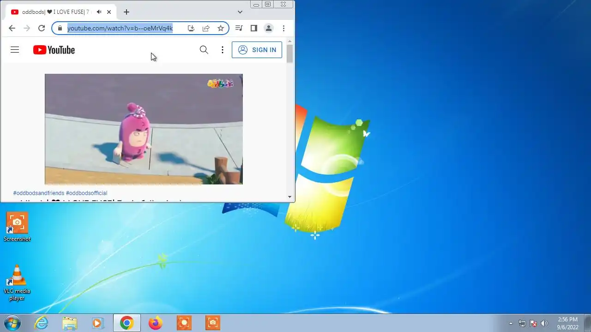Image resolution: width=591 pixels, height=332 pixels.
Task: Click the scrollbar up arrow
Action: tap(289, 41)
